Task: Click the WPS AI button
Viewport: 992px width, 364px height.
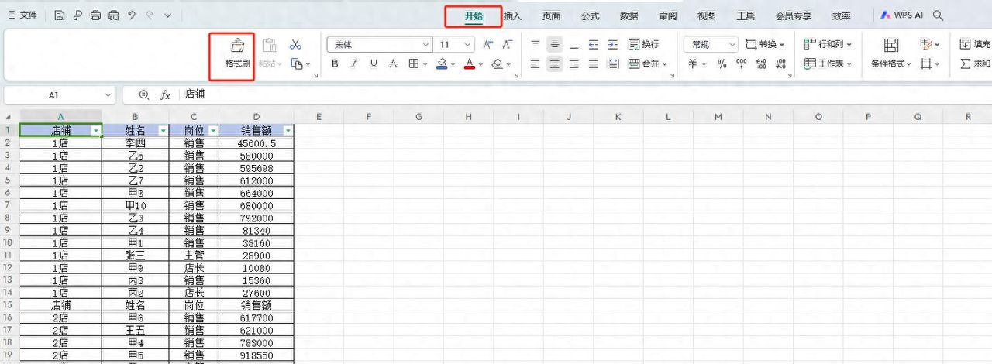Action: click(902, 15)
